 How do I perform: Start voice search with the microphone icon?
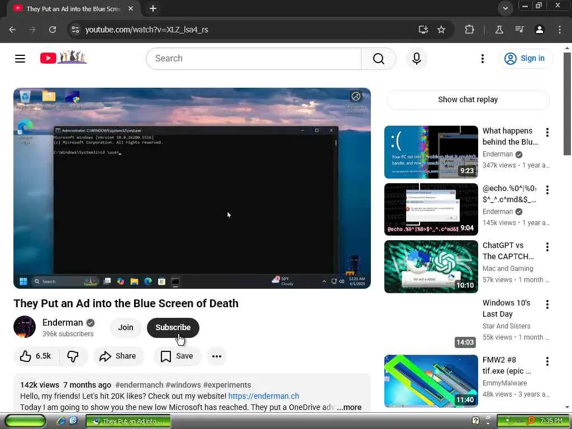click(x=416, y=58)
